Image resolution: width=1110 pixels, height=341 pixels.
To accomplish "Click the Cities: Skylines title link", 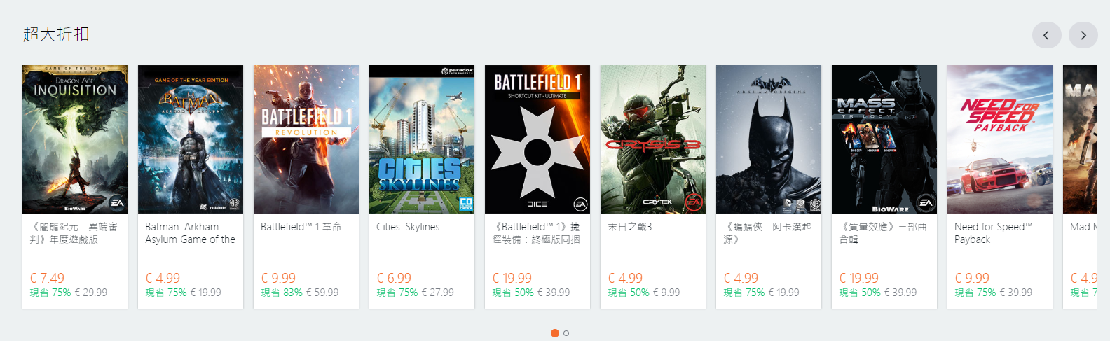I will coord(408,227).
